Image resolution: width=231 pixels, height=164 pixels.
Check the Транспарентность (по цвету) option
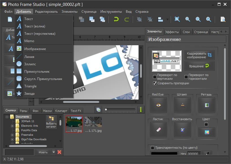point(152,147)
